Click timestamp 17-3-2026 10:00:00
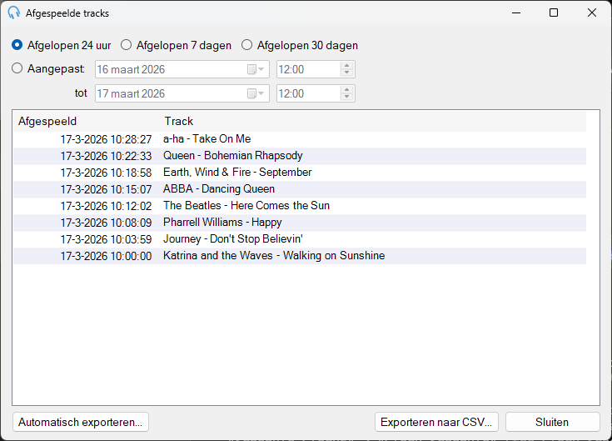 106,256
